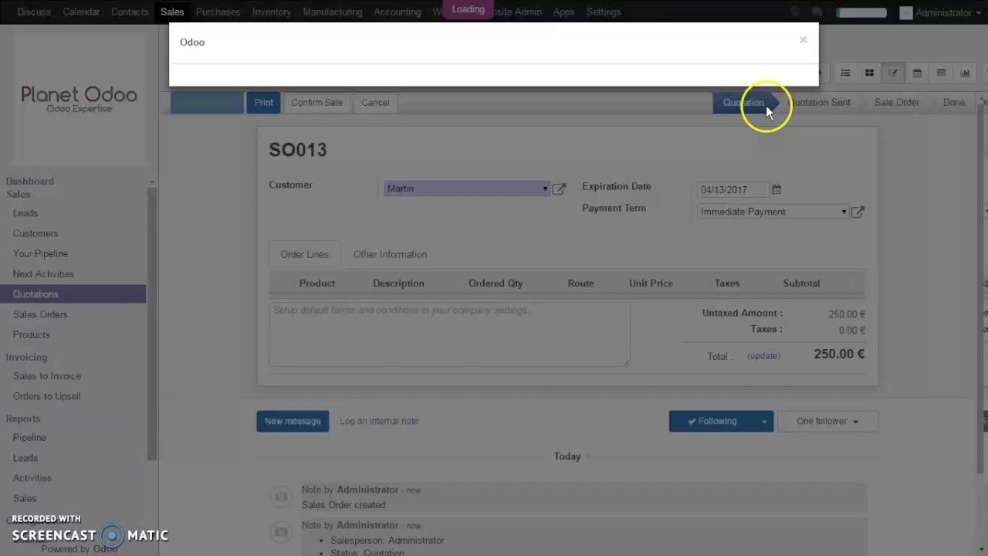
Task: Open the Sales menu
Action: pyautogui.click(x=172, y=12)
